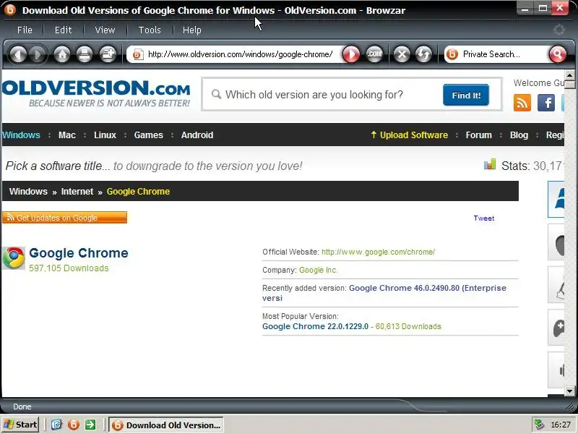Click the new window plus icon in toolbar
This screenshot has height=434, width=578.
coord(108,55)
